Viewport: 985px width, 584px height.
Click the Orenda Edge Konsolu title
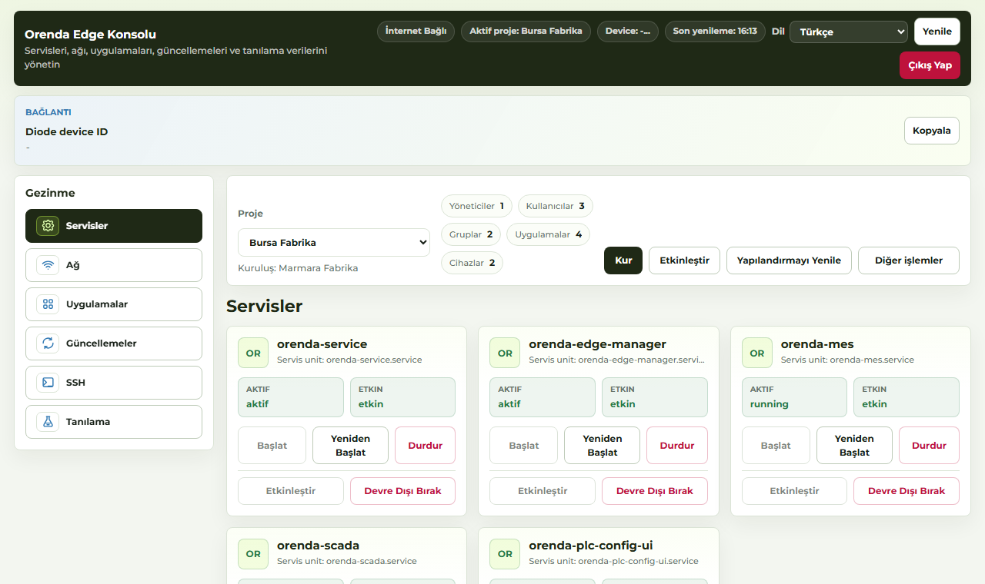point(91,35)
